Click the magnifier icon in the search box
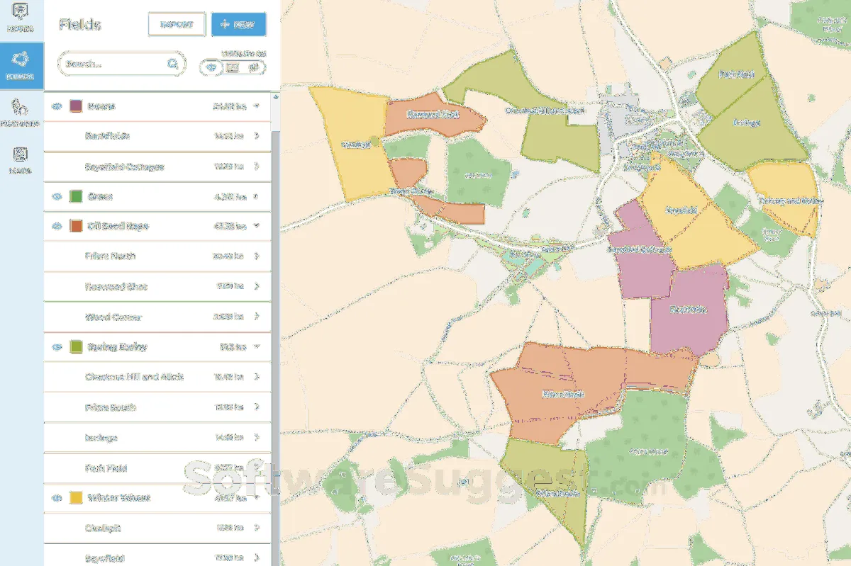851x566 pixels. pos(173,64)
